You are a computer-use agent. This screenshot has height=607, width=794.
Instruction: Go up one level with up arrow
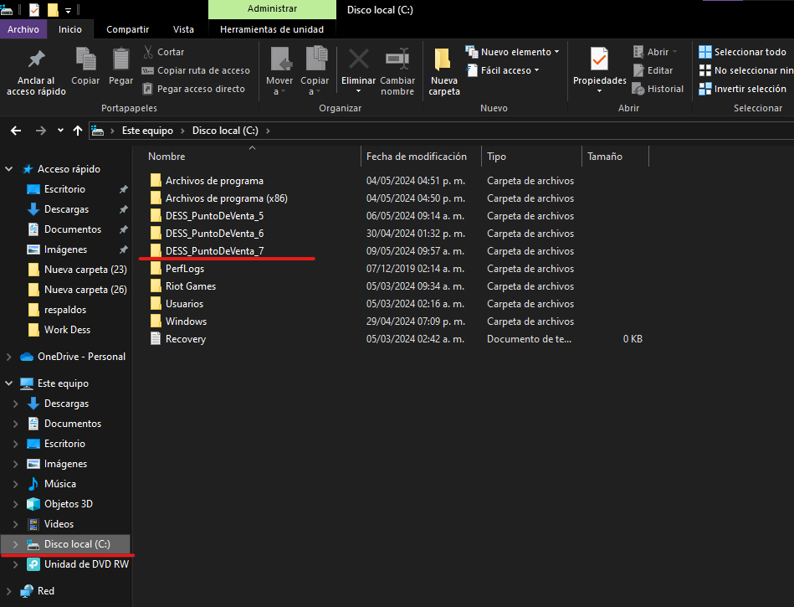click(x=78, y=131)
